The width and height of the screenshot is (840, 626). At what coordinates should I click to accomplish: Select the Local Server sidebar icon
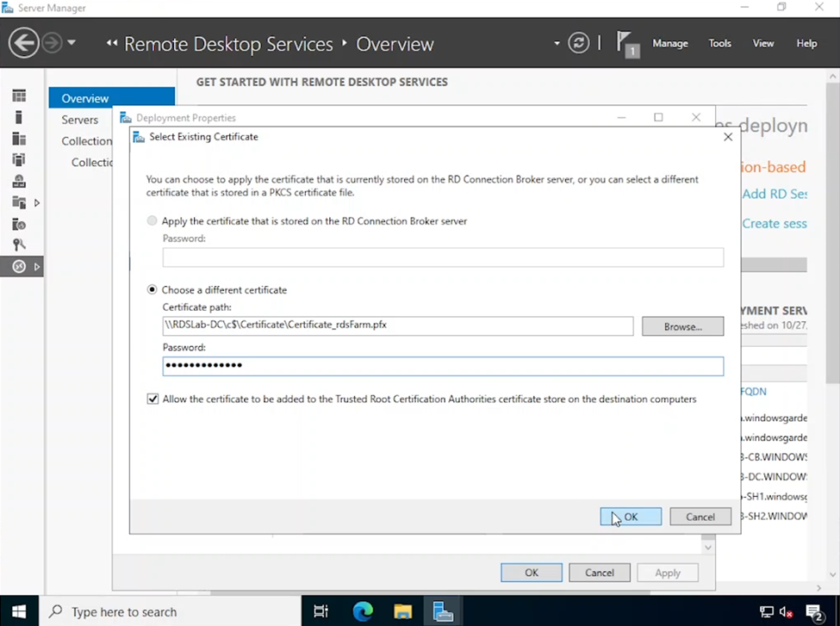pos(19,117)
